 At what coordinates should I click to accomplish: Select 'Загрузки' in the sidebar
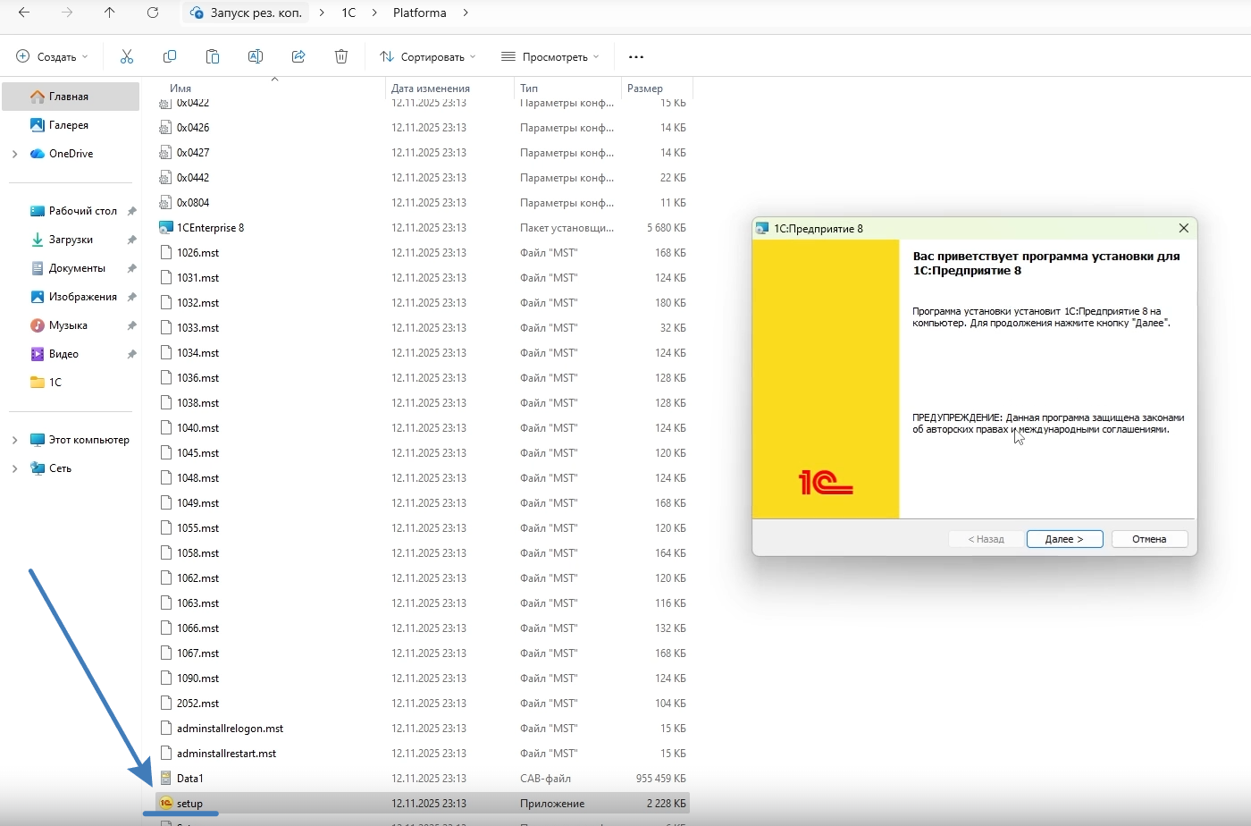point(71,240)
